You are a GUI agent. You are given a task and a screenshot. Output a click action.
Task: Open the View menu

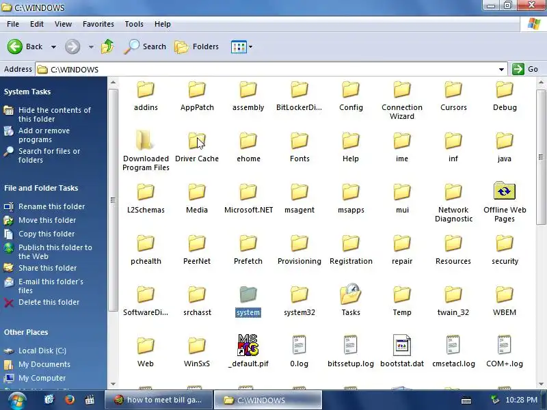(63, 24)
